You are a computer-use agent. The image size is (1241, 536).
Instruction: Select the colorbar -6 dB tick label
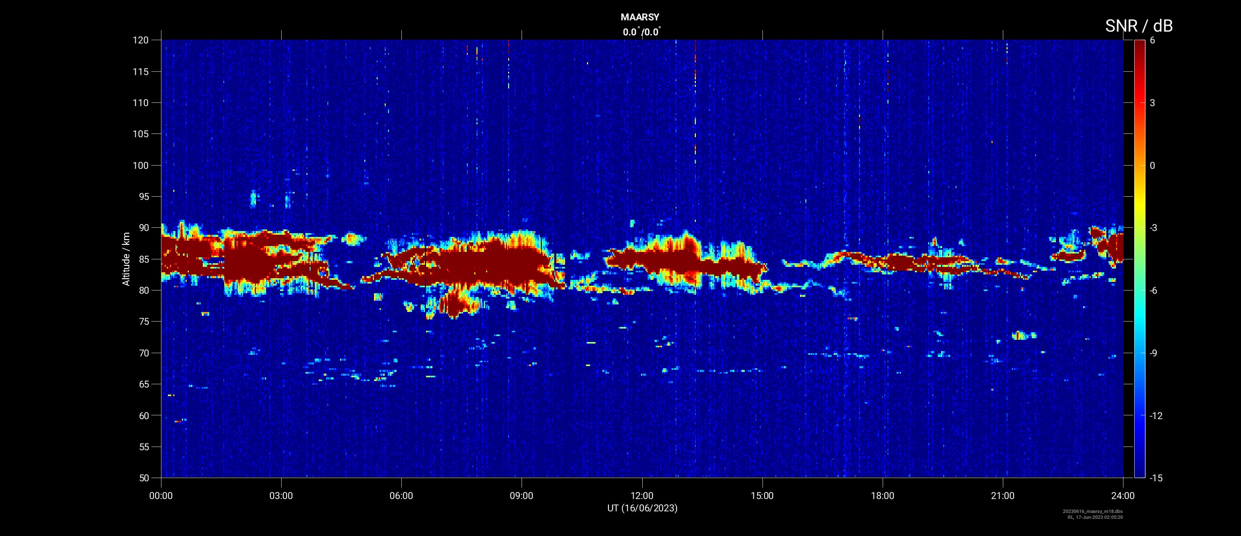(x=1154, y=290)
